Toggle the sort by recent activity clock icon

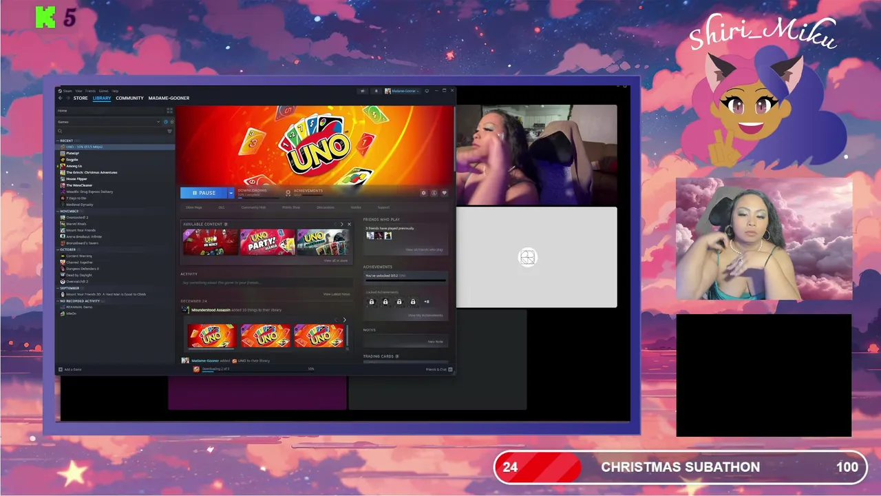coord(166,122)
